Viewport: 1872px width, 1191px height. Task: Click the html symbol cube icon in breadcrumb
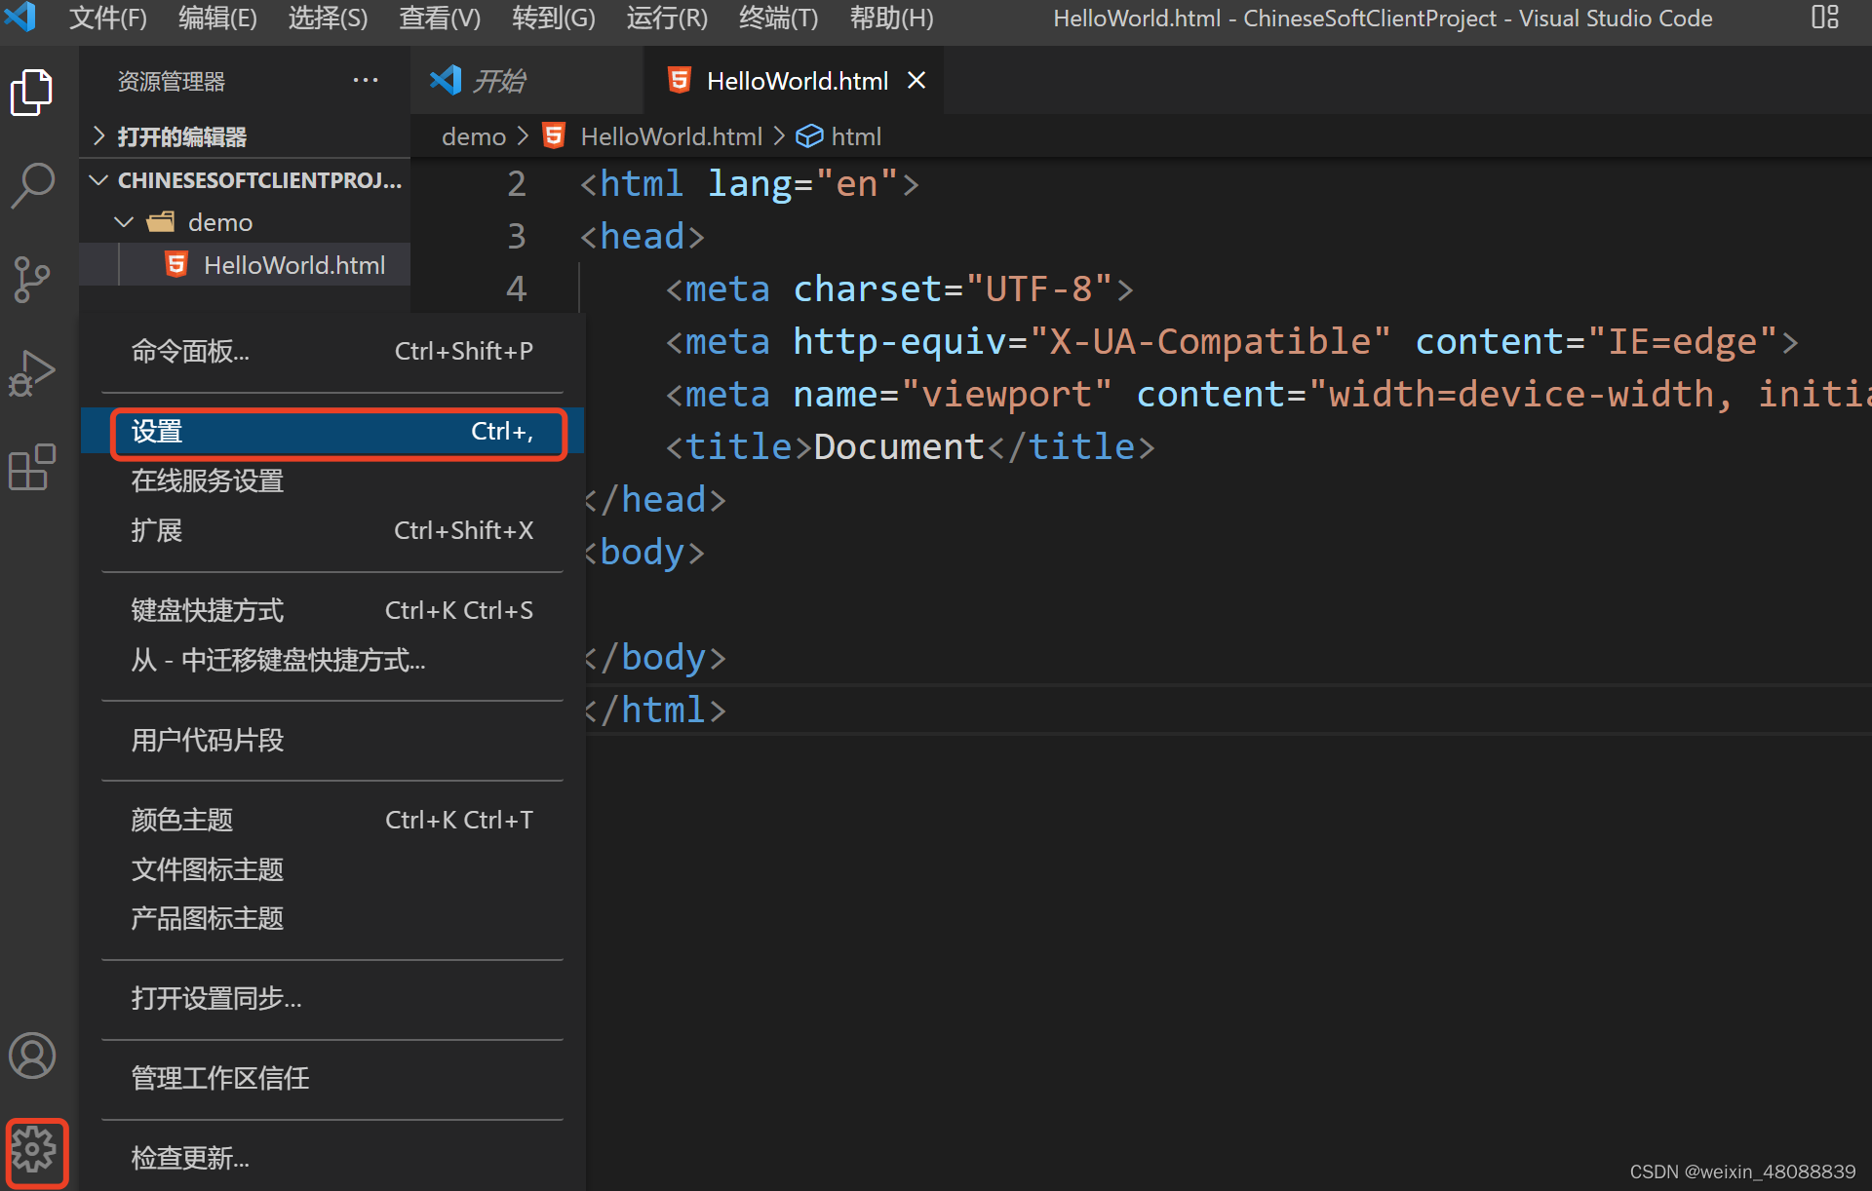809,136
